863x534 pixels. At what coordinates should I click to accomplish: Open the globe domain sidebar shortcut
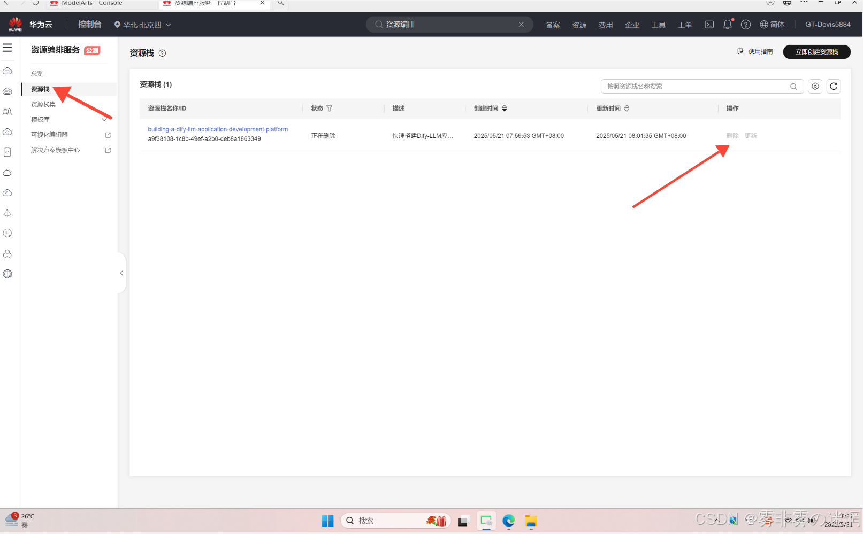7,274
